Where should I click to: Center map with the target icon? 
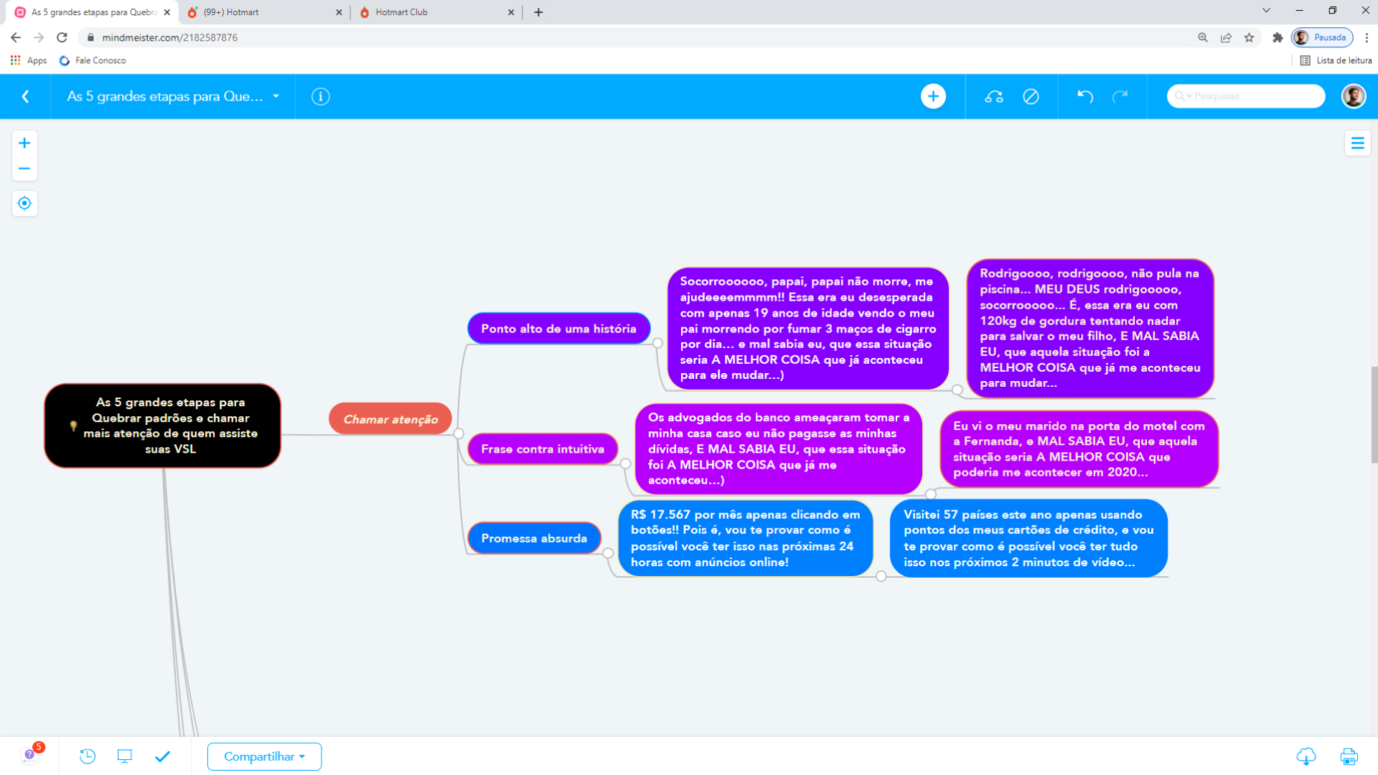(24, 204)
